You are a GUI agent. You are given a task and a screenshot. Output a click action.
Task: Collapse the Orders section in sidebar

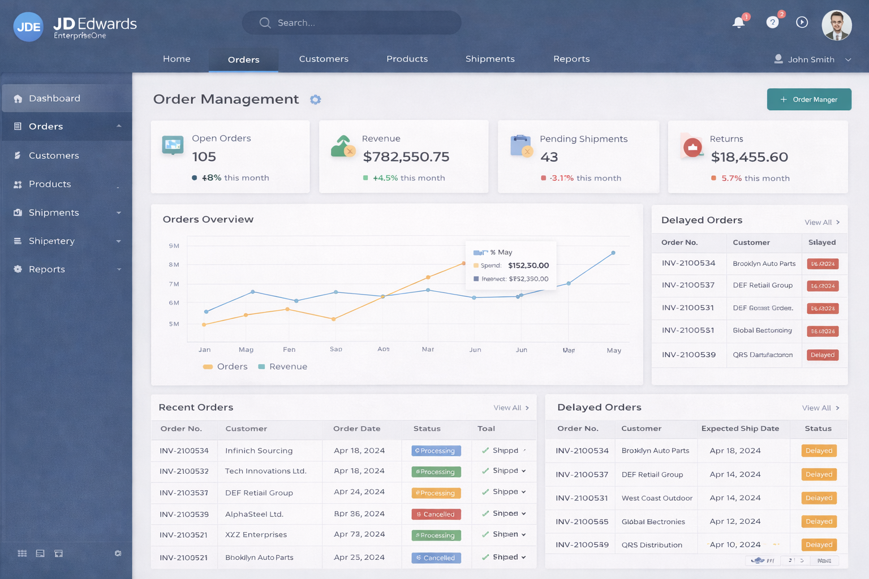(118, 126)
